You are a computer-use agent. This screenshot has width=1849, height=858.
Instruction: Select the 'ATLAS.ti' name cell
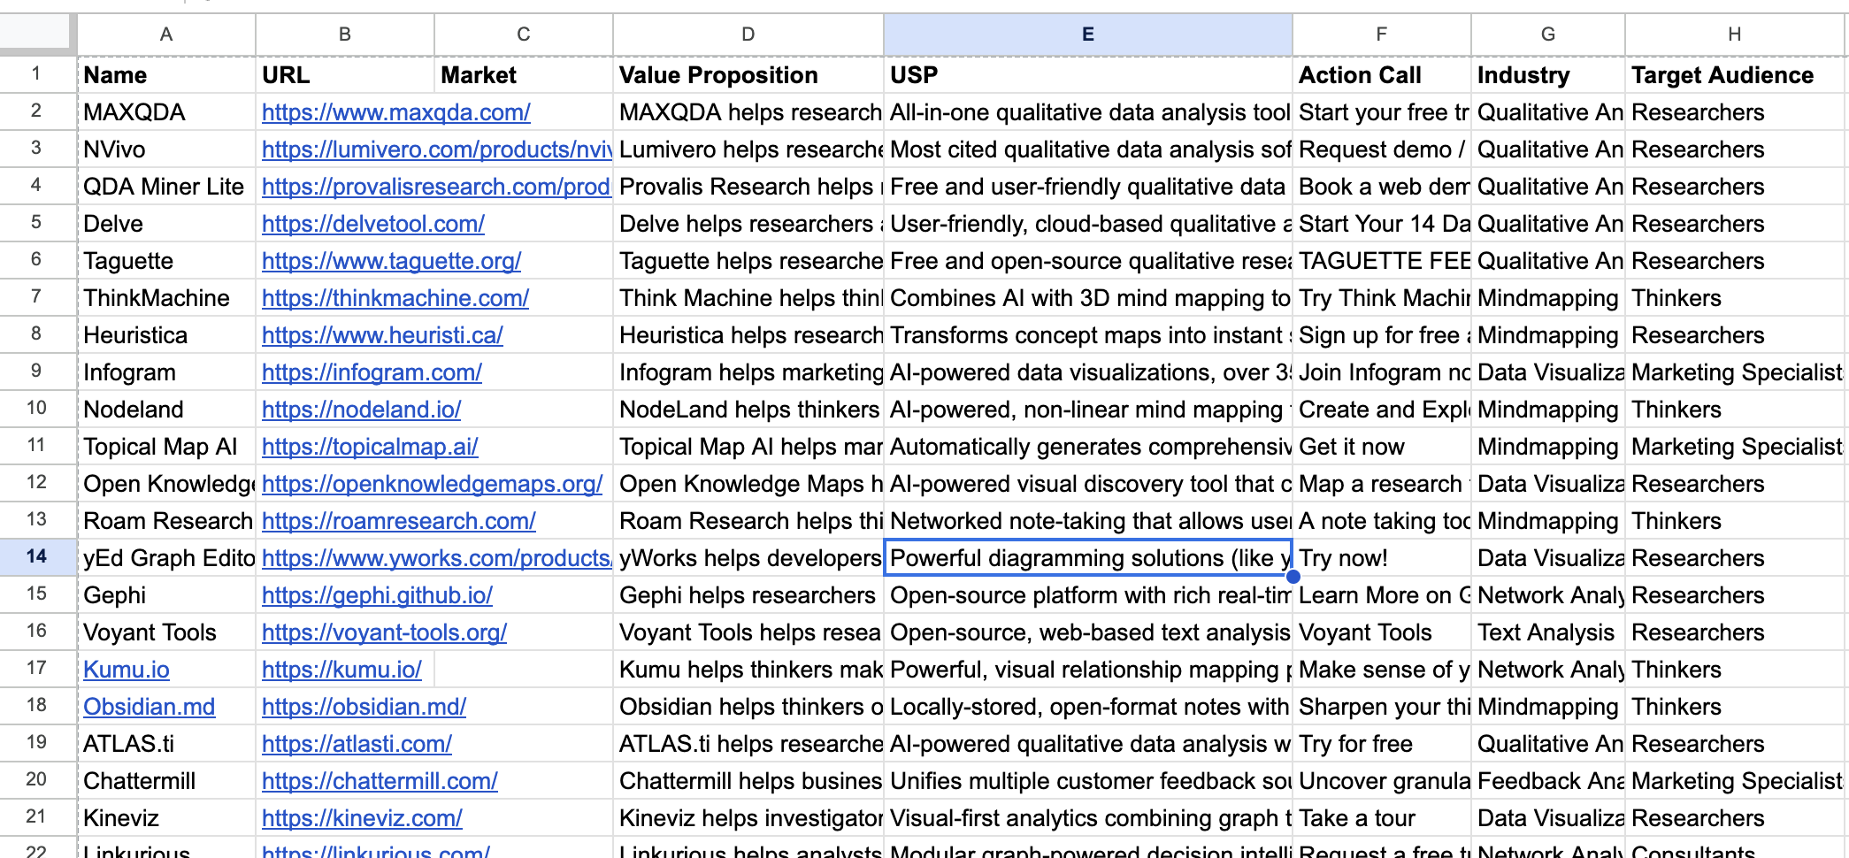coord(166,744)
